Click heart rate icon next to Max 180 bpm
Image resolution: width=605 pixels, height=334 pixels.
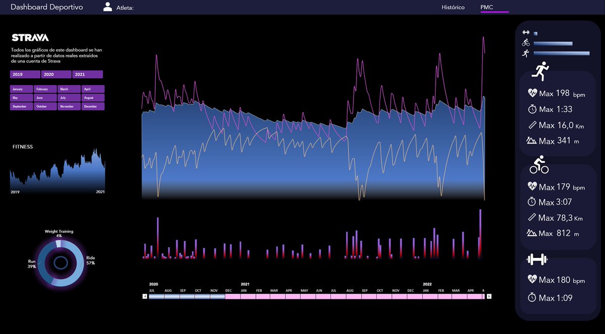[532, 279]
